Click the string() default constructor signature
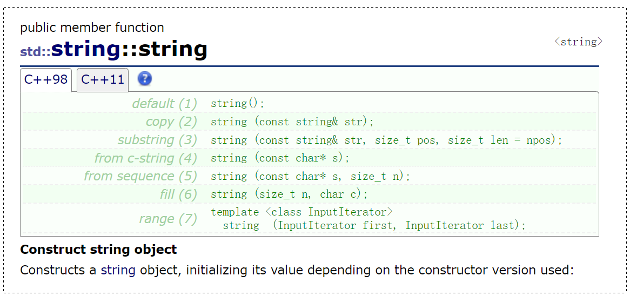This screenshot has height=296, width=630. (x=238, y=104)
